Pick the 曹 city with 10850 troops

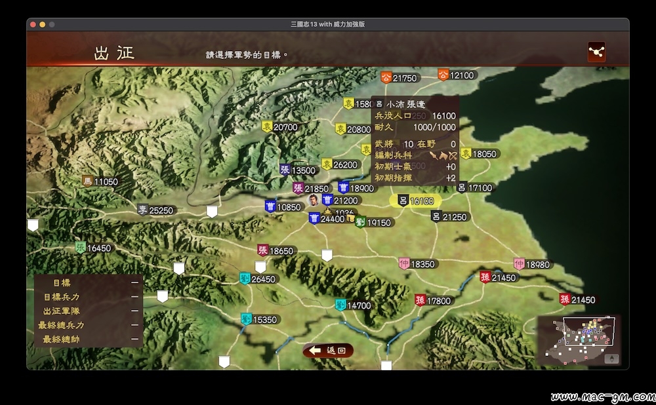click(x=283, y=206)
